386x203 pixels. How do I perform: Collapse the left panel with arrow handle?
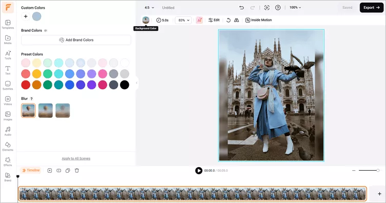[x=137, y=83]
